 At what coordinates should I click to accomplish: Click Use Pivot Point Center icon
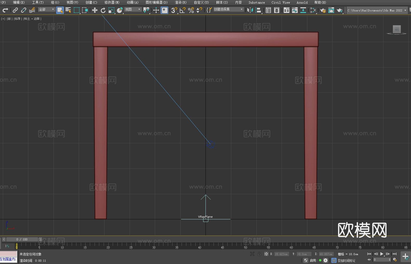tap(146, 10)
